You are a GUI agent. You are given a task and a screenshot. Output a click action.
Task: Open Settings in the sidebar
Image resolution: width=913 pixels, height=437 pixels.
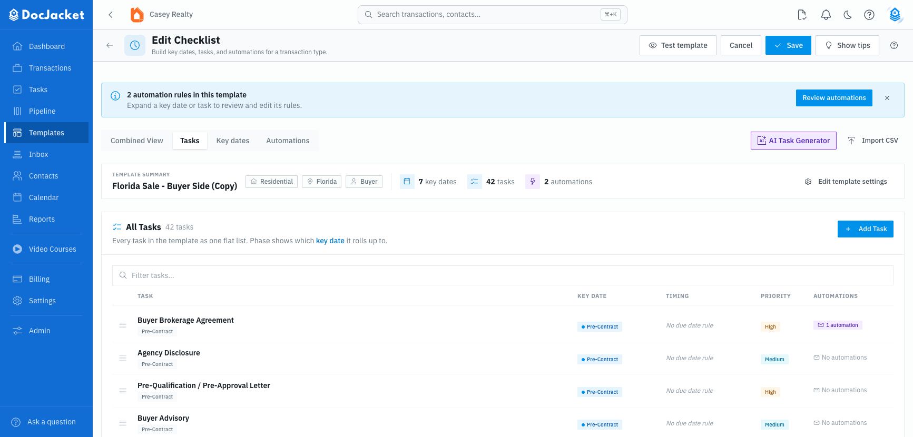coord(46,301)
